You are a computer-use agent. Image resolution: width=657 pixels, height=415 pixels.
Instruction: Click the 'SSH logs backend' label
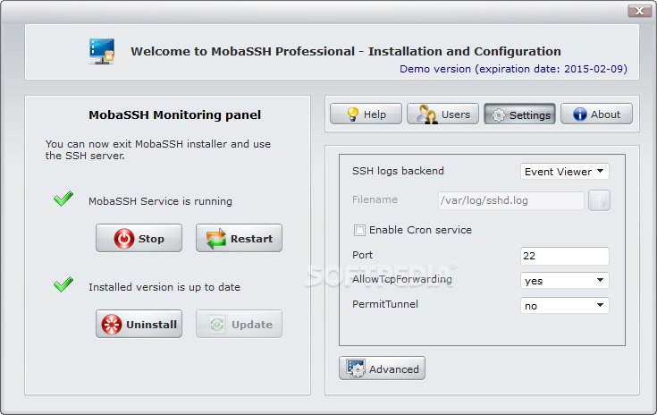coord(398,171)
